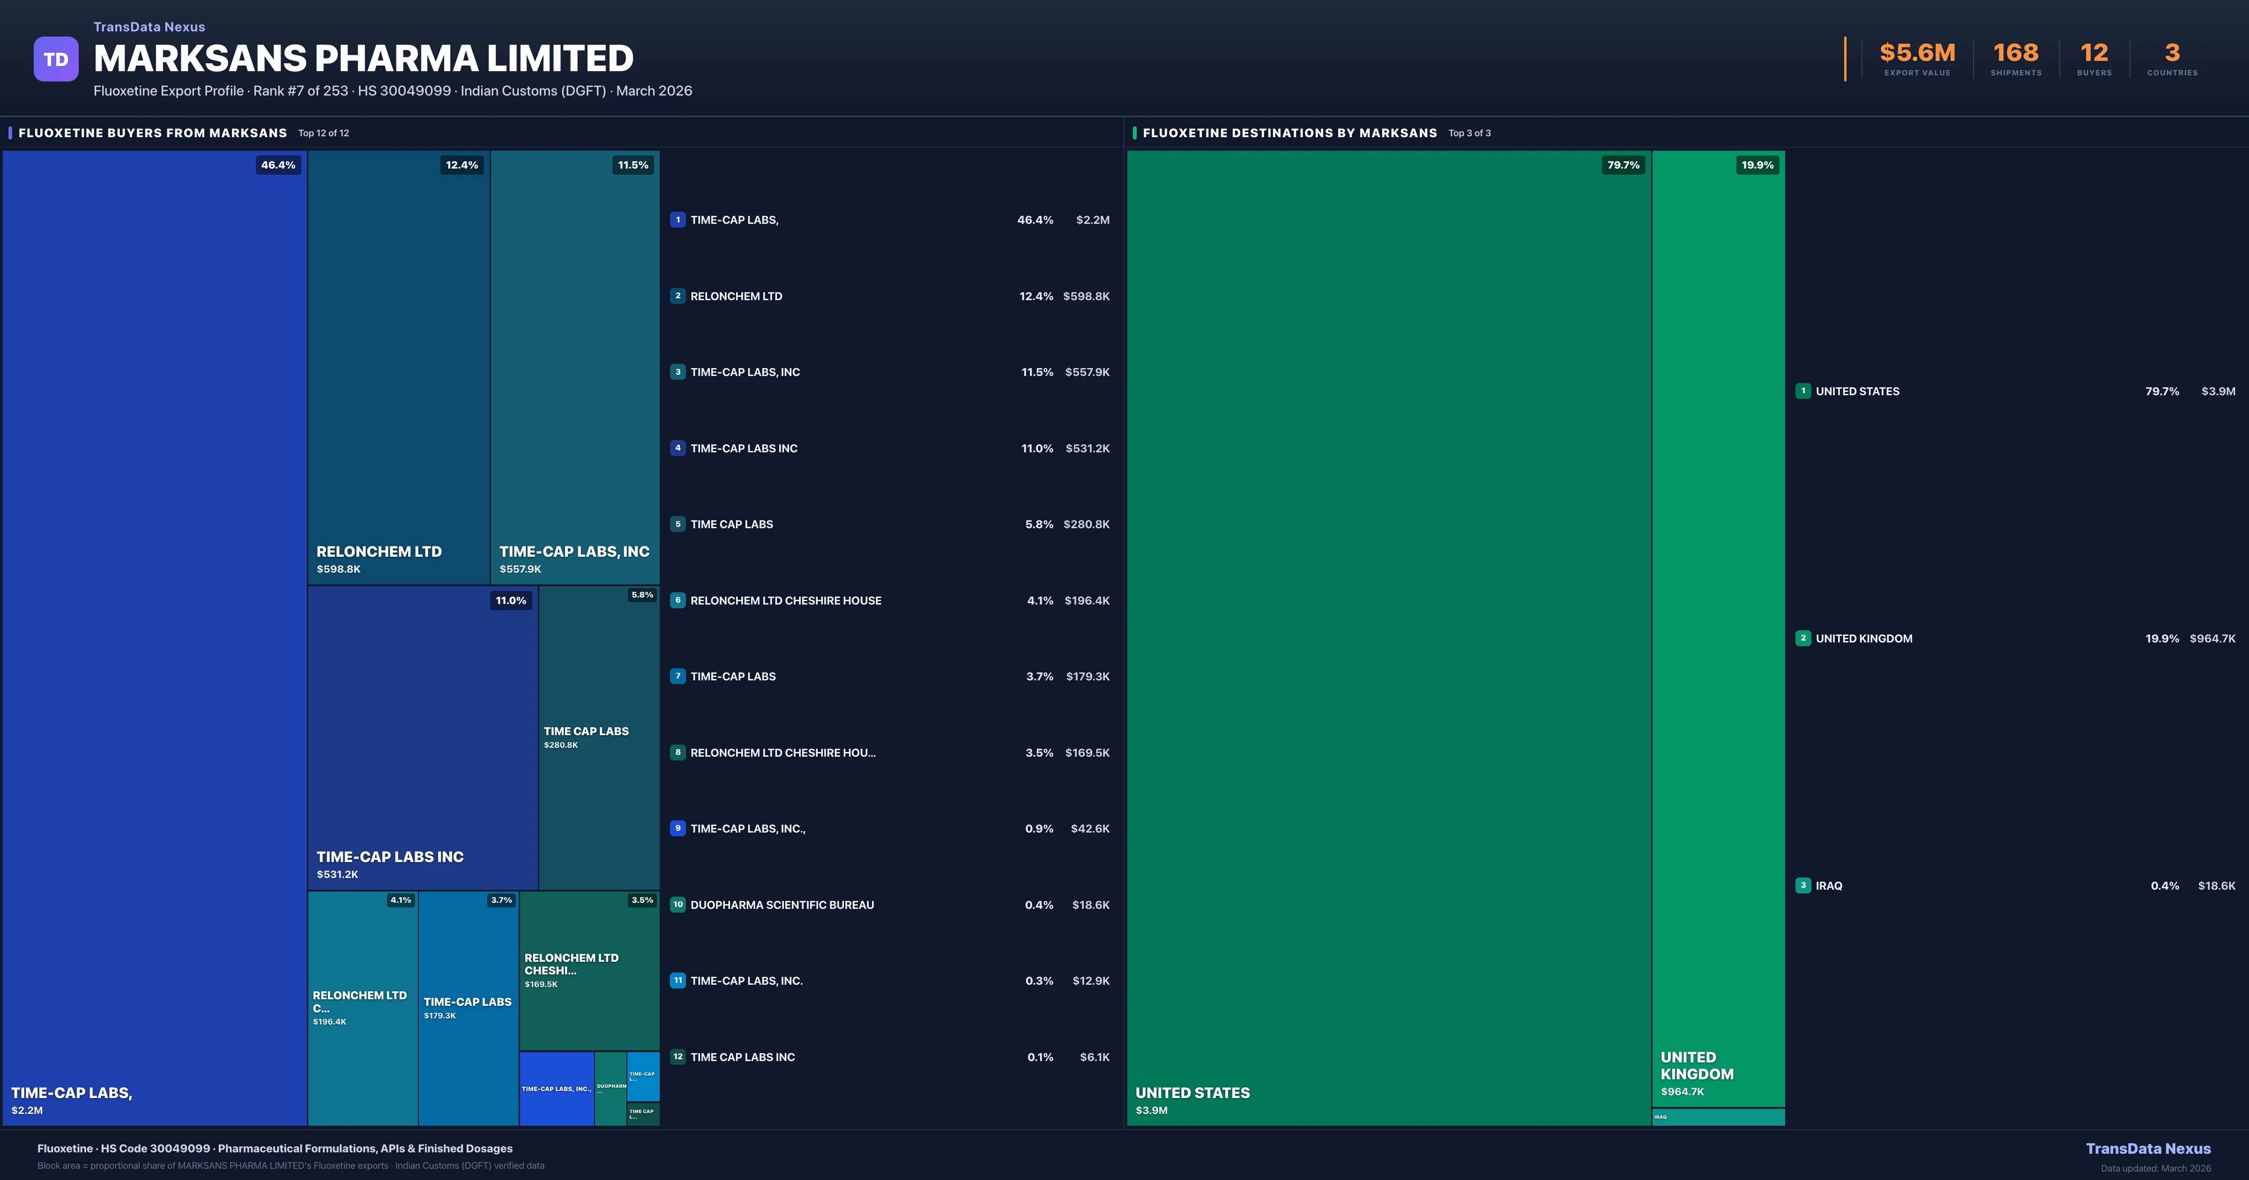Click the RELONCHEM LTD CHESHIRE HOUSE list row
The width and height of the screenshot is (2249, 1180).
[x=786, y=600]
